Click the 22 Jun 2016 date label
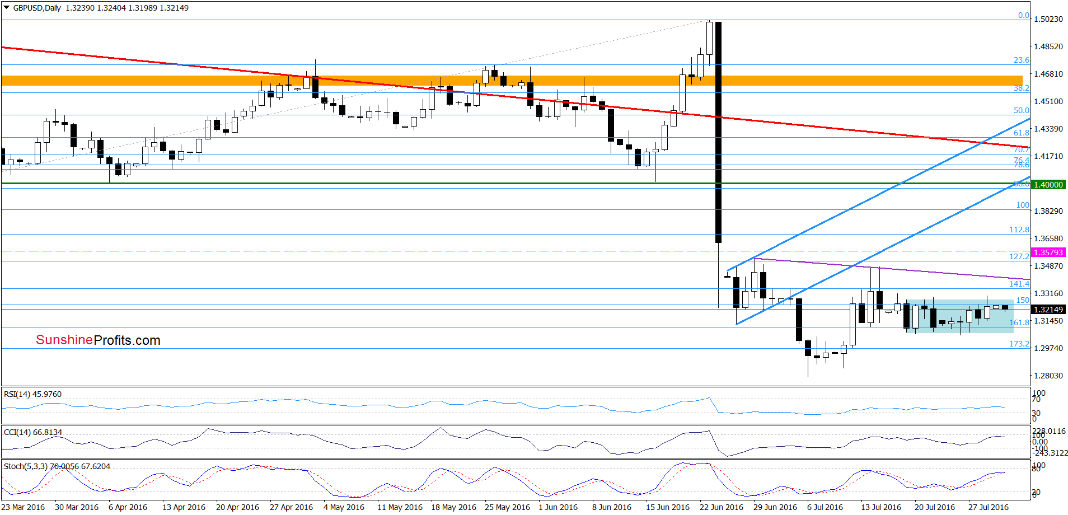The width and height of the screenshot is (1068, 515). (x=722, y=507)
